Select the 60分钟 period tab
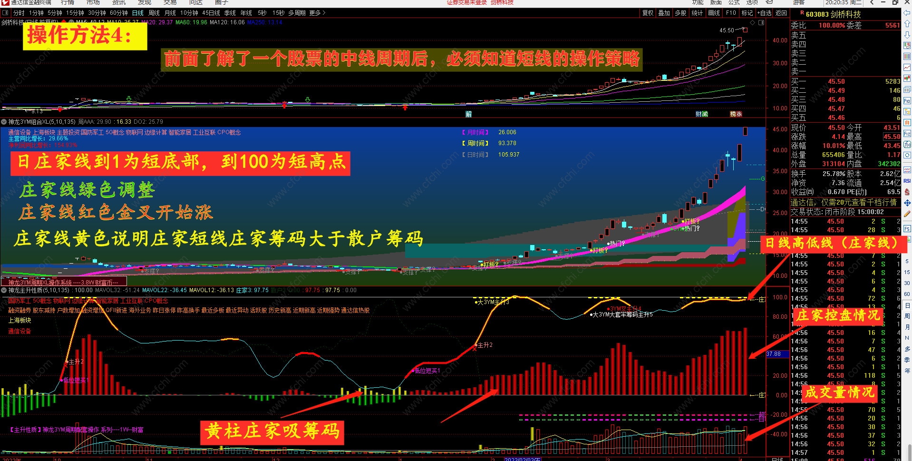Image resolution: width=912 pixels, height=461 pixels. (119, 13)
